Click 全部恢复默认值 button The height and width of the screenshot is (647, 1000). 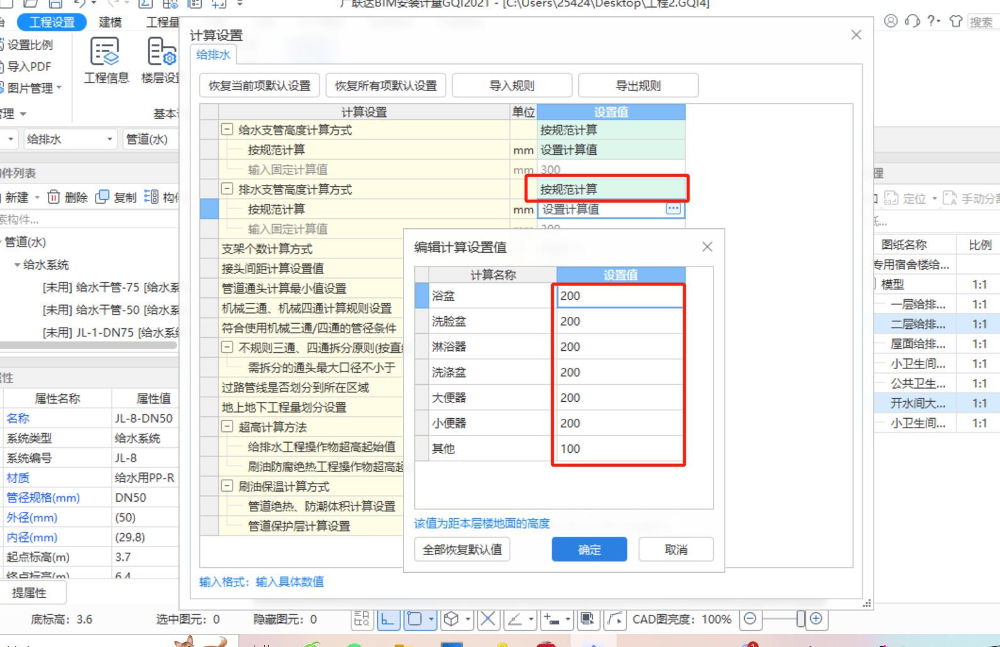(462, 550)
